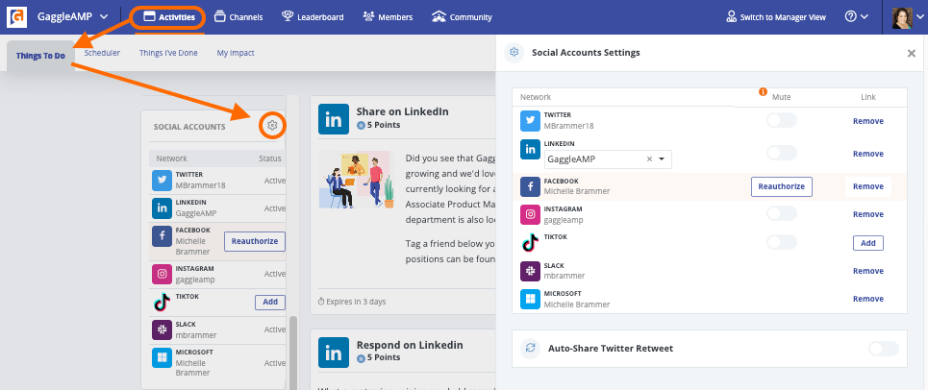928x390 pixels.
Task: Remove the Microsoft account link
Action: tap(867, 299)
